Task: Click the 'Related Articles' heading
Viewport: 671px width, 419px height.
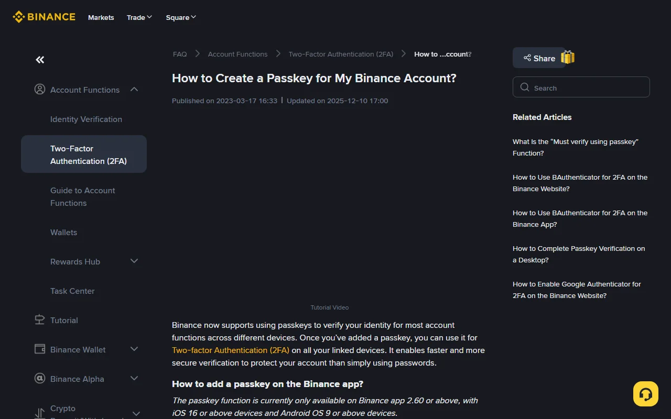Action: click(x=542, y=117)
